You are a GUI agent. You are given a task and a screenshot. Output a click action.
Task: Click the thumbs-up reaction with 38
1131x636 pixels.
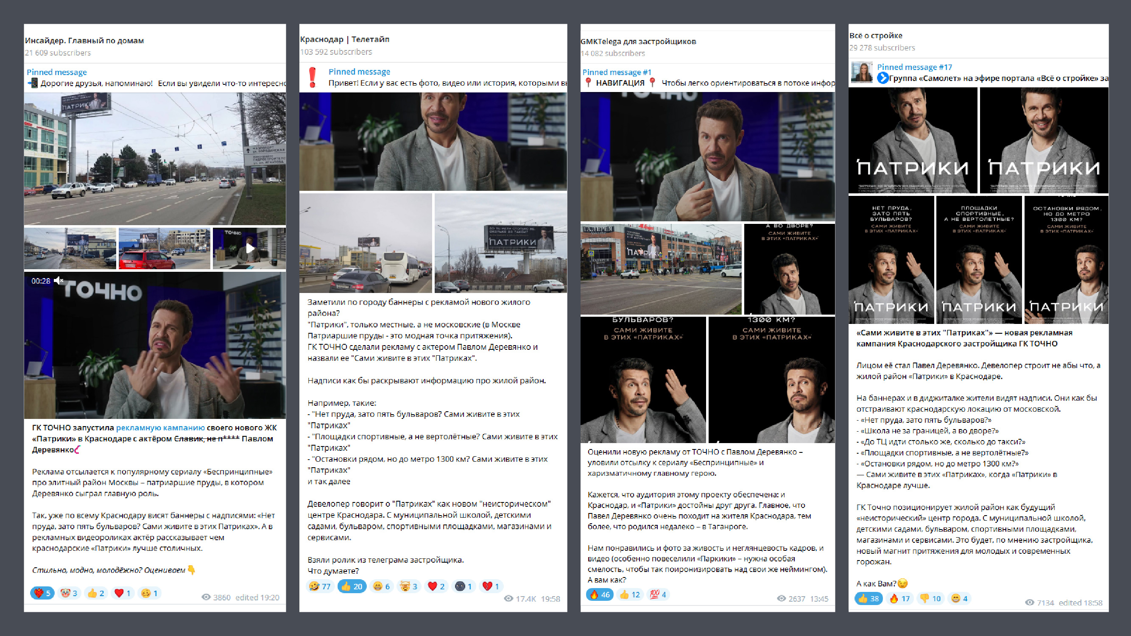point(868,598)
